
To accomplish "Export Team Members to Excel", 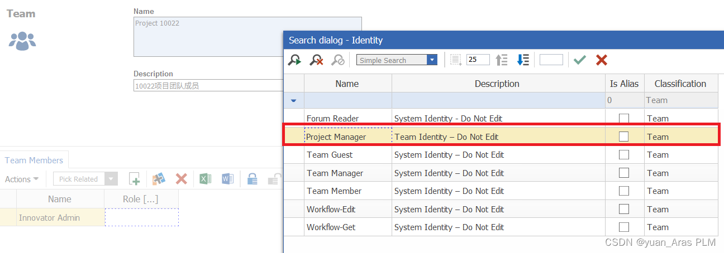I will click(205, 179).
